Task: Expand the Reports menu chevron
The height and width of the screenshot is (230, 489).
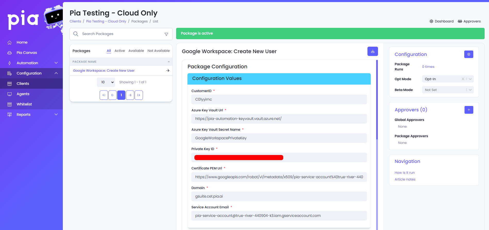Action: click(56, 114)
